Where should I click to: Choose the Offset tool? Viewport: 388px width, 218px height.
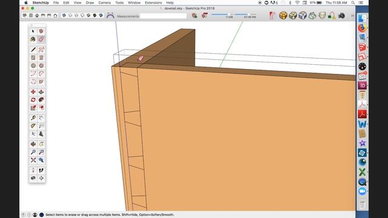point(41,108)
